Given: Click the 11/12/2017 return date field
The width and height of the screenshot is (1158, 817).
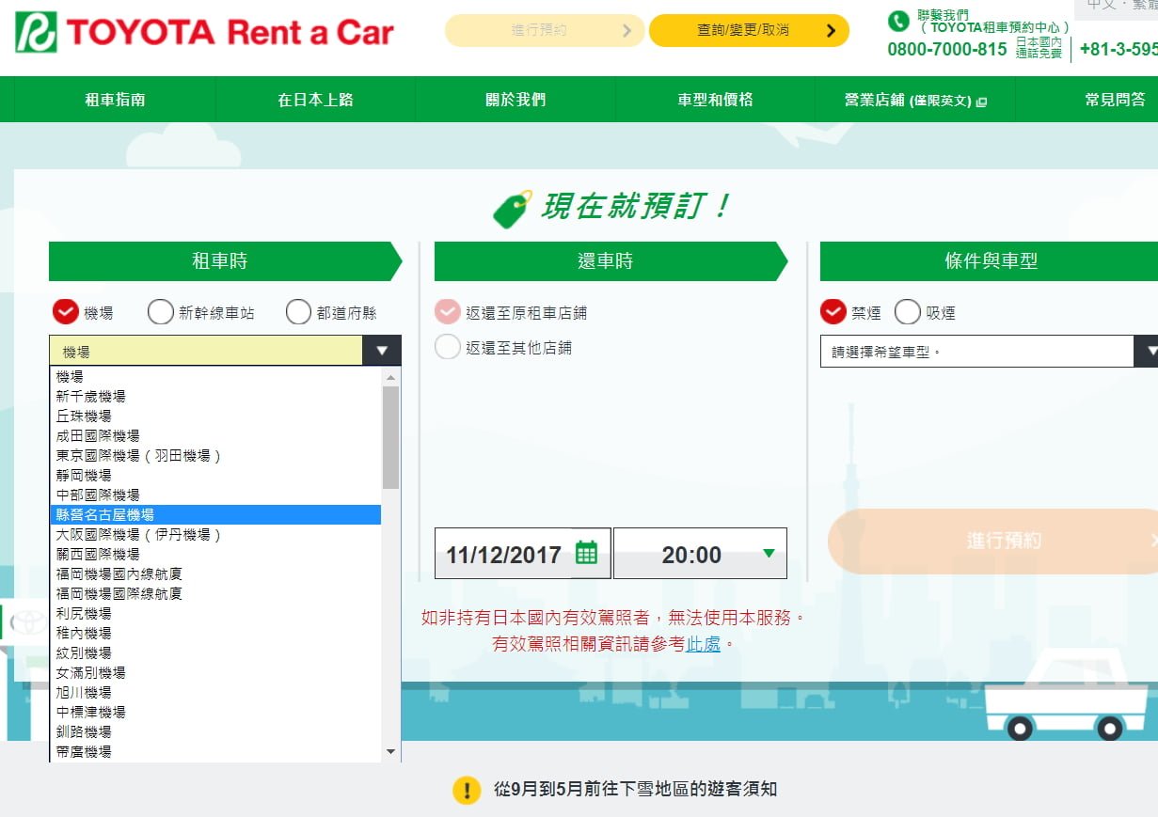Looking at the screenshot, I should point(523,554).
